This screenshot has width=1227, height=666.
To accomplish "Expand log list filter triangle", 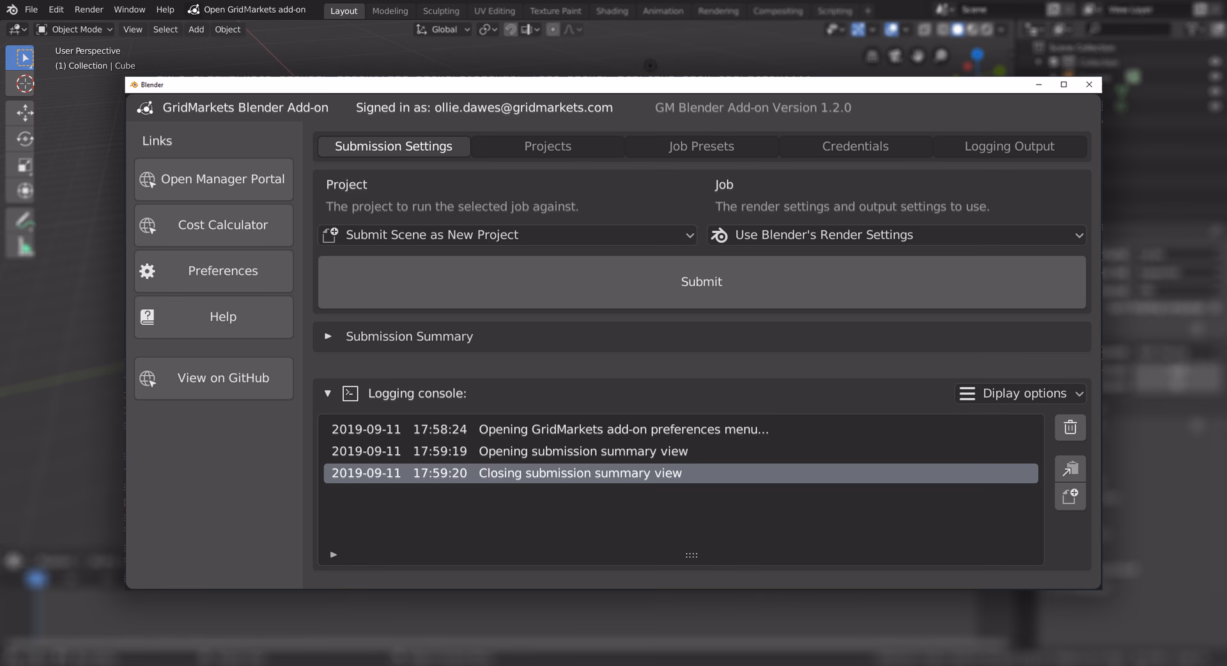I will point(333,555).
